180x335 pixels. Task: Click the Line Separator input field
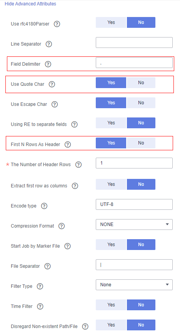134,43
